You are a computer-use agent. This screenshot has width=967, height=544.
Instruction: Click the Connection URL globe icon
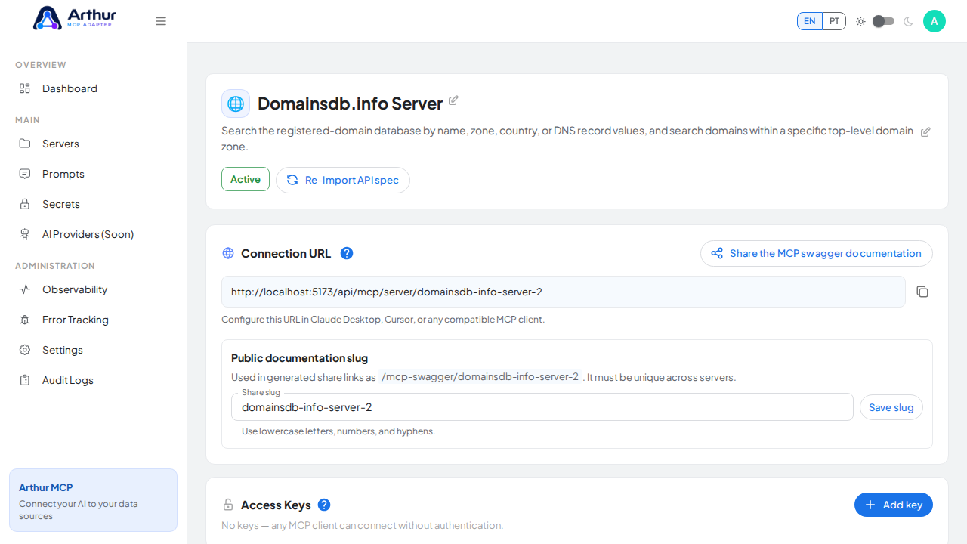[228, 253]
